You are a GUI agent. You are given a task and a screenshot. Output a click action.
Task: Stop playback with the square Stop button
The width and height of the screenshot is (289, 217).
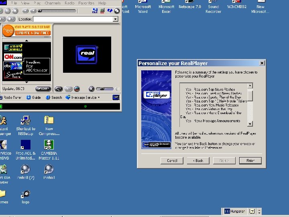click(x=15, y=11)
